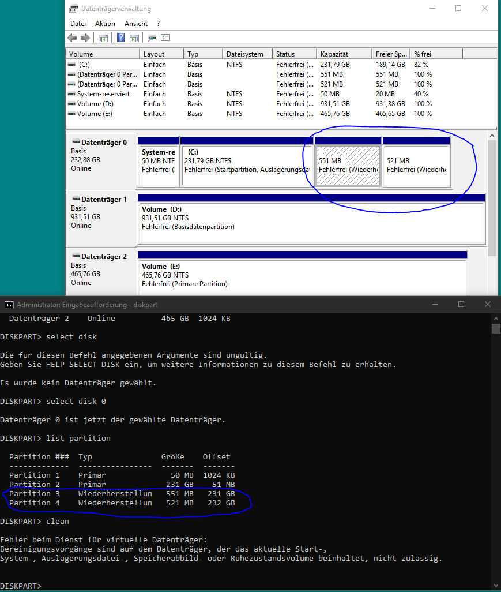501x592 pixels.
Task: Click the Datenträger 1 disk label
Action: 104,199
